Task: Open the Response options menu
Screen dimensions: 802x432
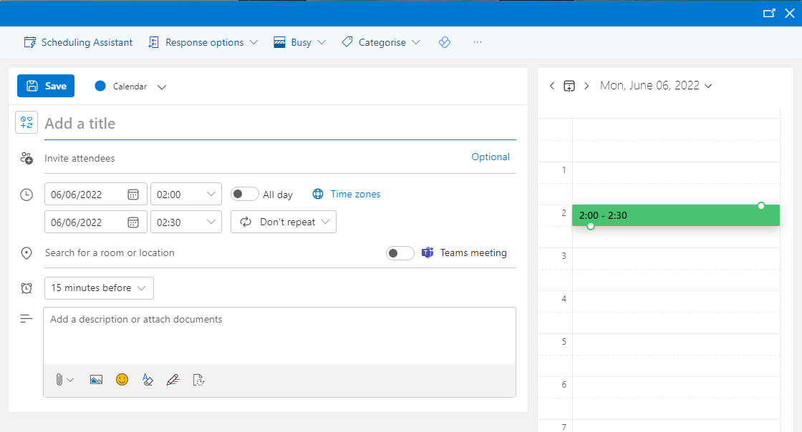Action: pyautogui.click(x=203, y=42)
